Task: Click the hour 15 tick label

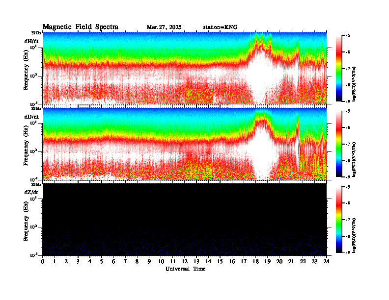Action: 220,261
